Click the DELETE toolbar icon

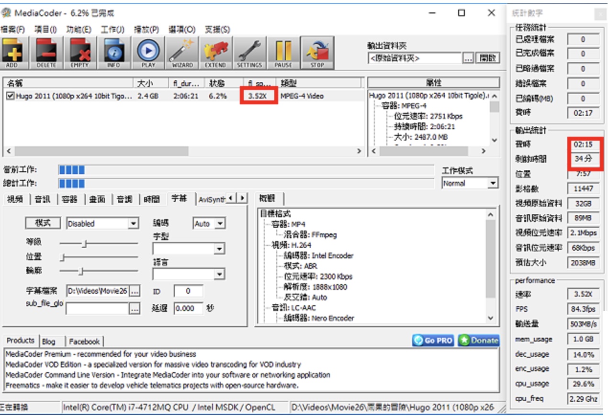[46, 53]
